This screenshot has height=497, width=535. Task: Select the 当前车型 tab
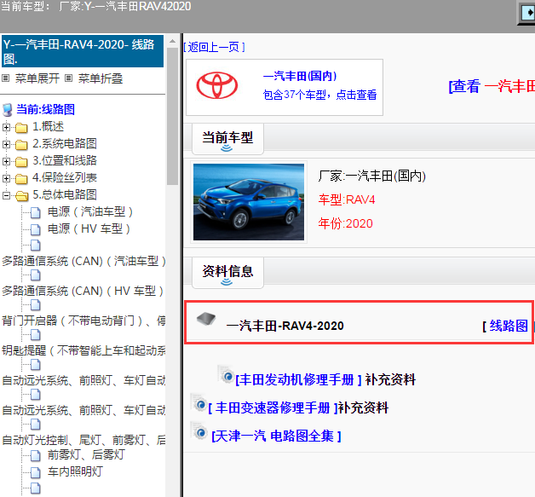pos(227,139)
